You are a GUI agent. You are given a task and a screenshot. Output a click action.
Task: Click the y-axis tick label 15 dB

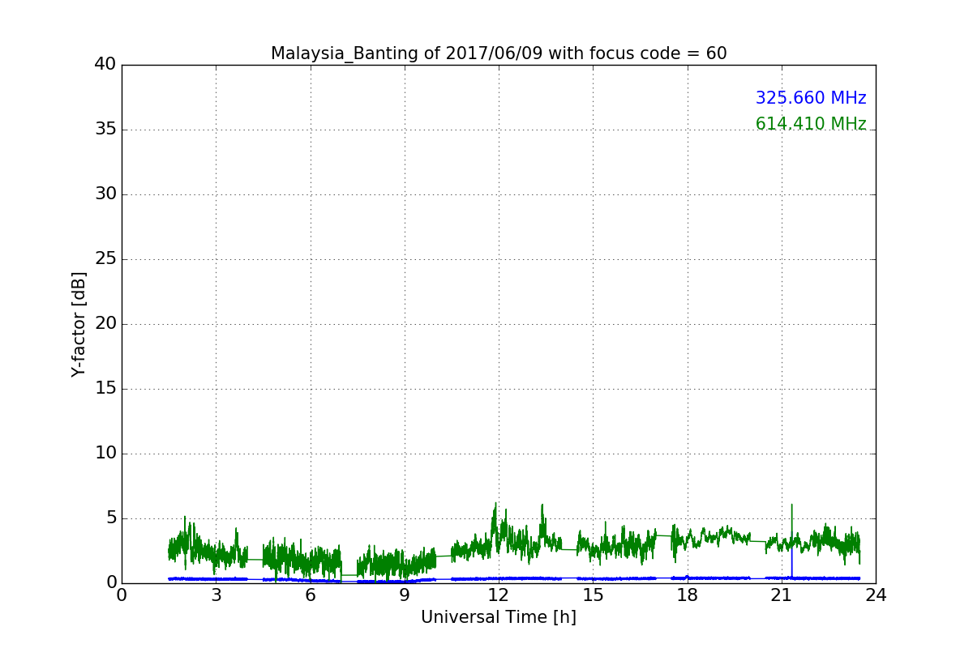point(105,389)
